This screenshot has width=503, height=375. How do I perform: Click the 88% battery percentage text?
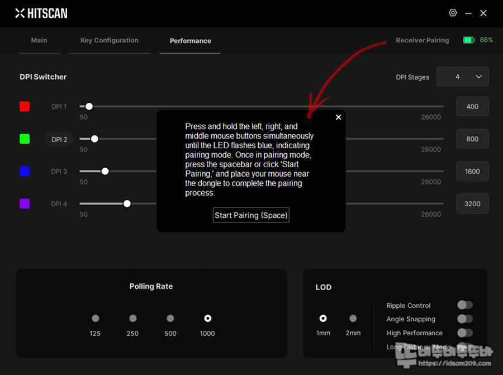click(x=486, y=40)
